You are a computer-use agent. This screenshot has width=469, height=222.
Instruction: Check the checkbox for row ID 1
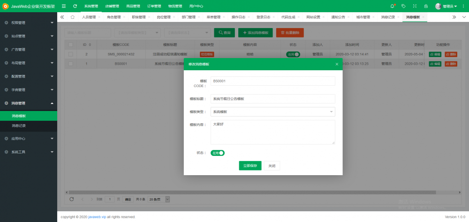click(x=71, y=64)
